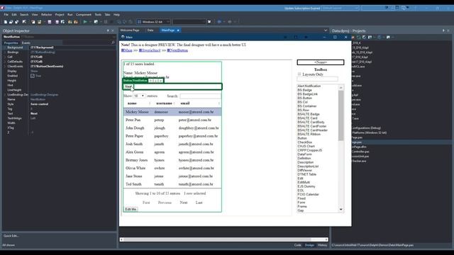Select the Olivia White table row
The height and width of the screenshot is (255, 454).
click(x=172, y=168)
